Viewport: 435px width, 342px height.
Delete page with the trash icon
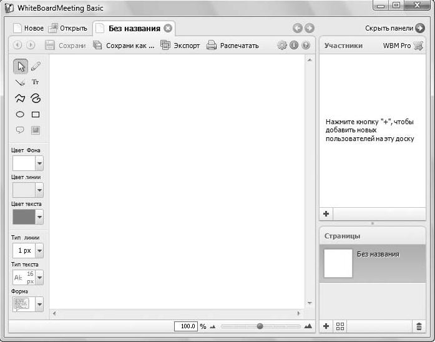[x=419, y=326]
